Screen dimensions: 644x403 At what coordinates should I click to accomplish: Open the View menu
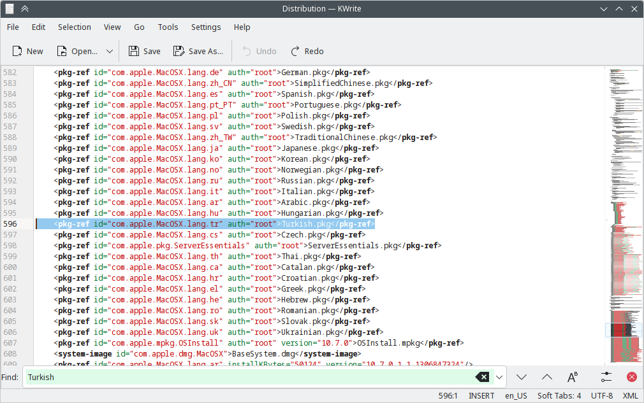click(112, 27)
